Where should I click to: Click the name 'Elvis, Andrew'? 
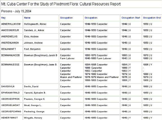click(31, 37)
